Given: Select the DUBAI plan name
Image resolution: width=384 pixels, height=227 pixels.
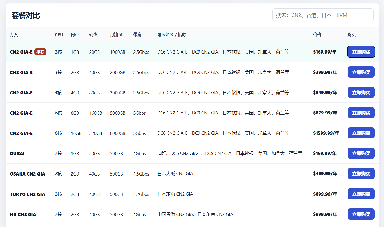Looking at the screenshot, I should point(17,153).
